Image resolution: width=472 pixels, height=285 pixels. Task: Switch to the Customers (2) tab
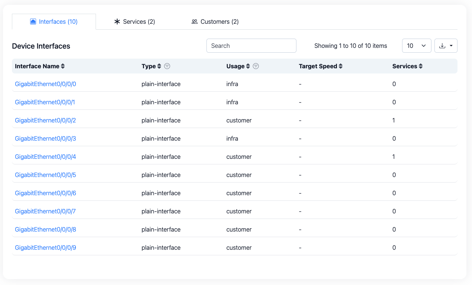point(215,22)
